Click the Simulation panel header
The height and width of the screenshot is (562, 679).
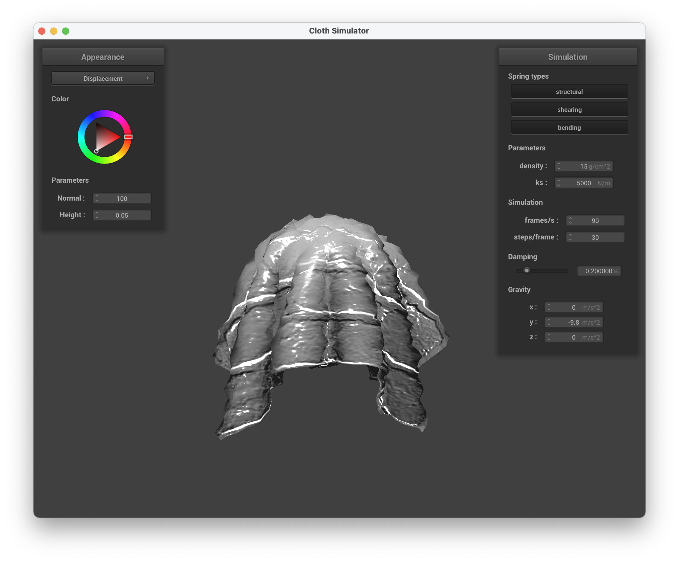point(568,57)
